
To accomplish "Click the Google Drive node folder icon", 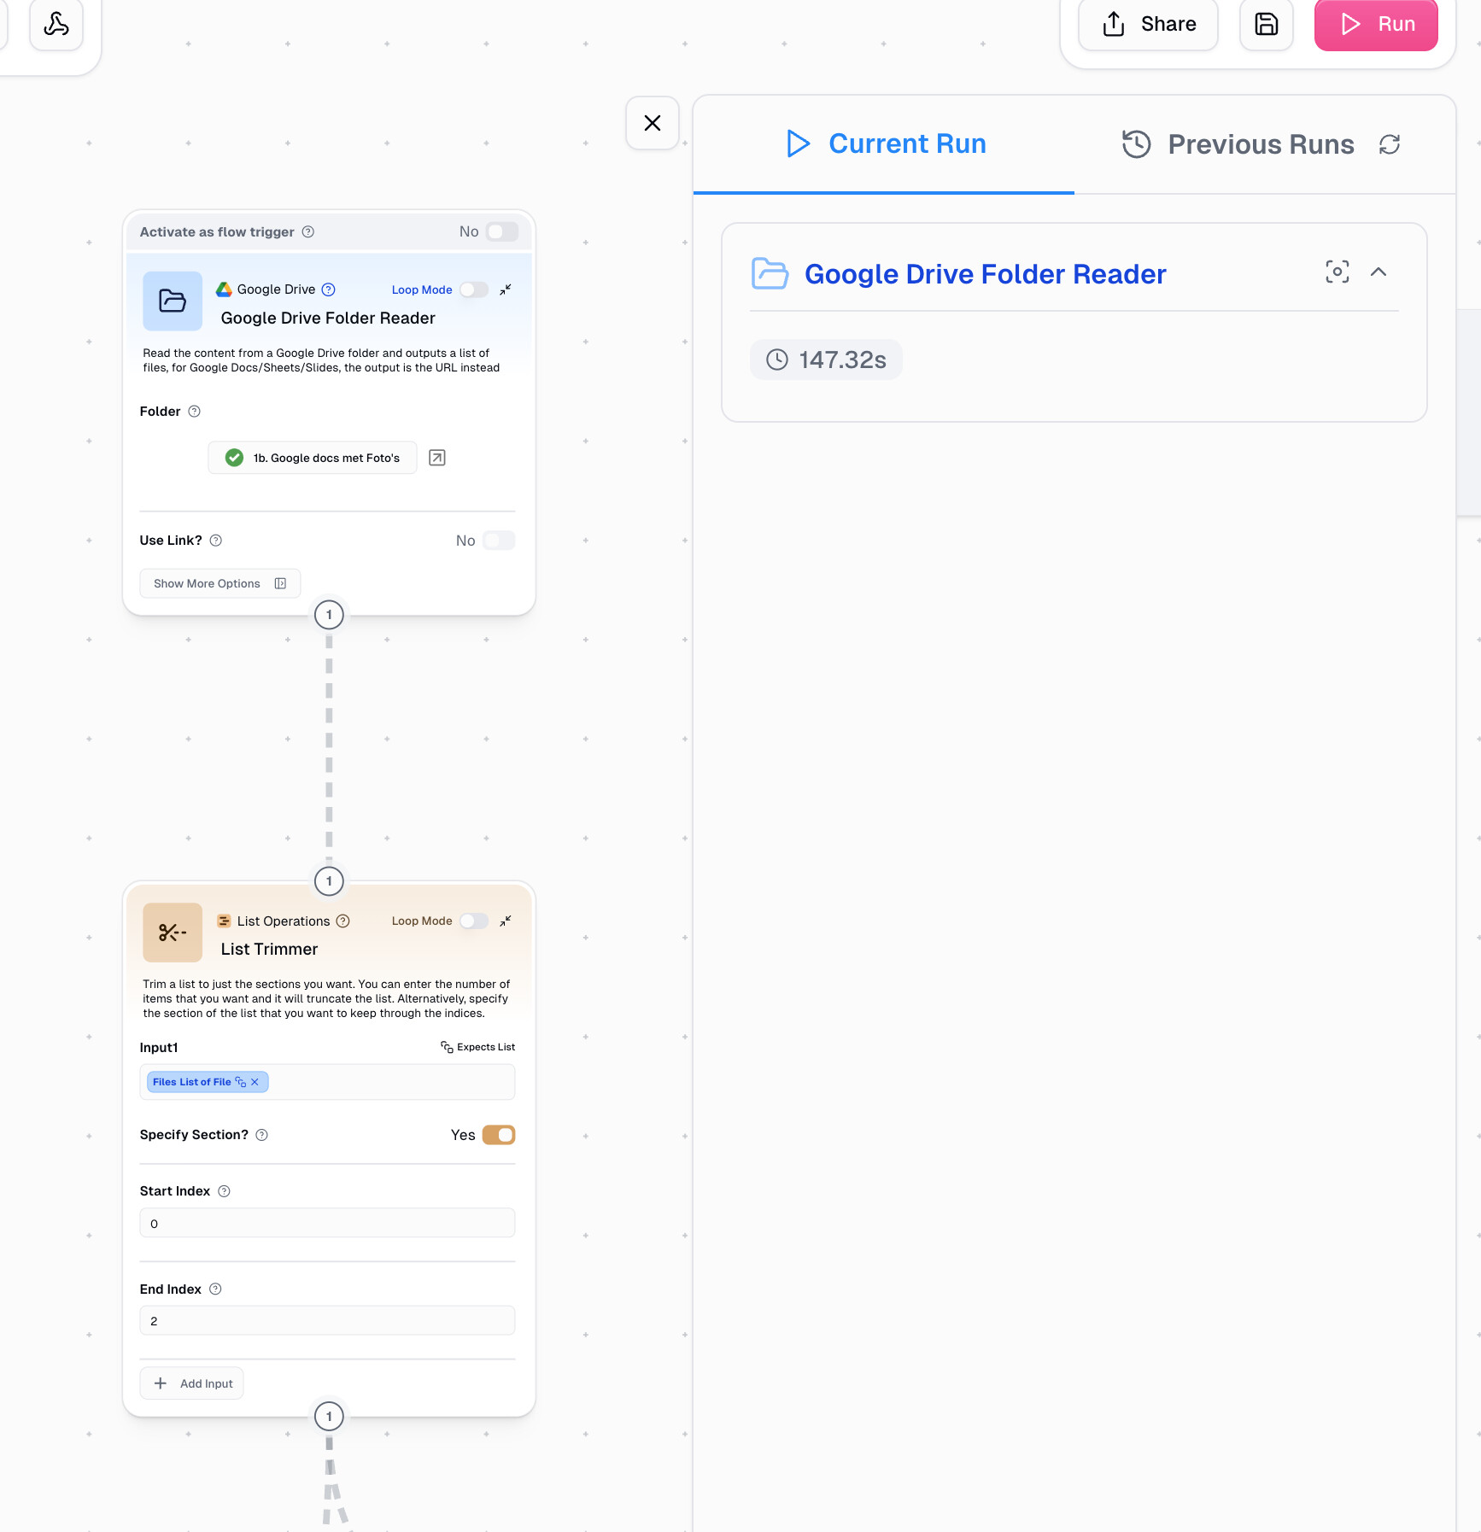I will [x=173, y=301].
